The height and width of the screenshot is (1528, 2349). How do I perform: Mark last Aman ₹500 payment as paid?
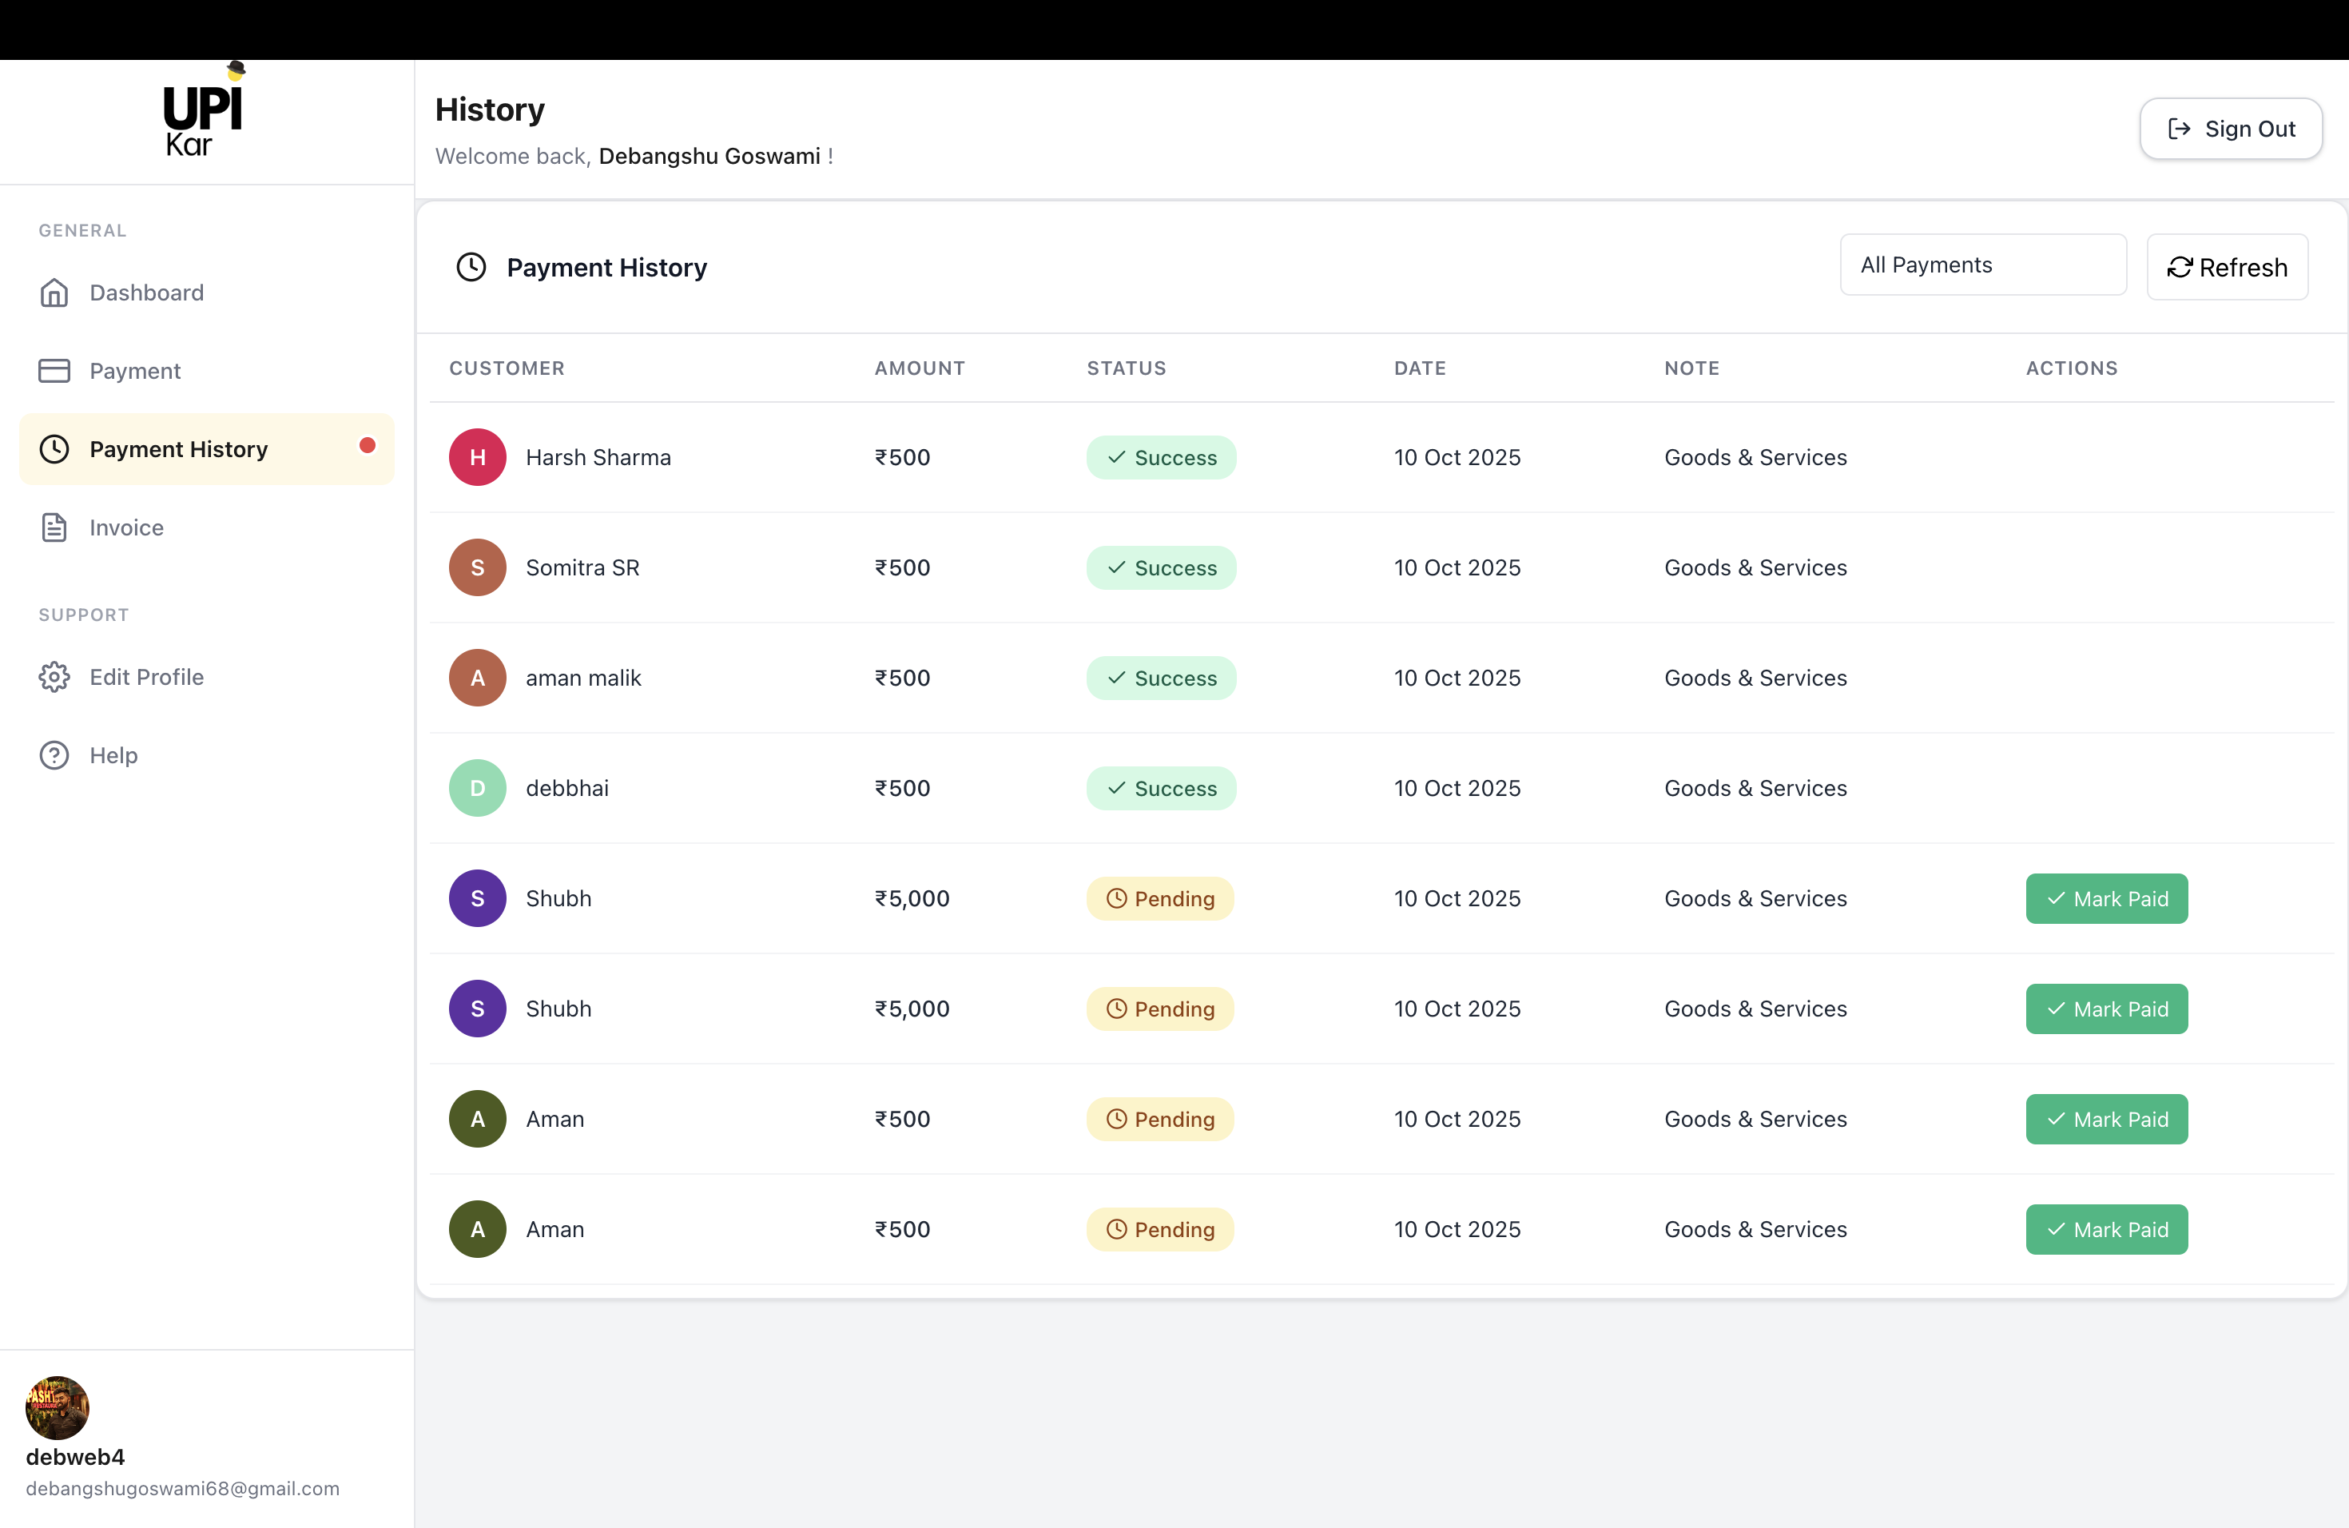tap(2106, 1229)
